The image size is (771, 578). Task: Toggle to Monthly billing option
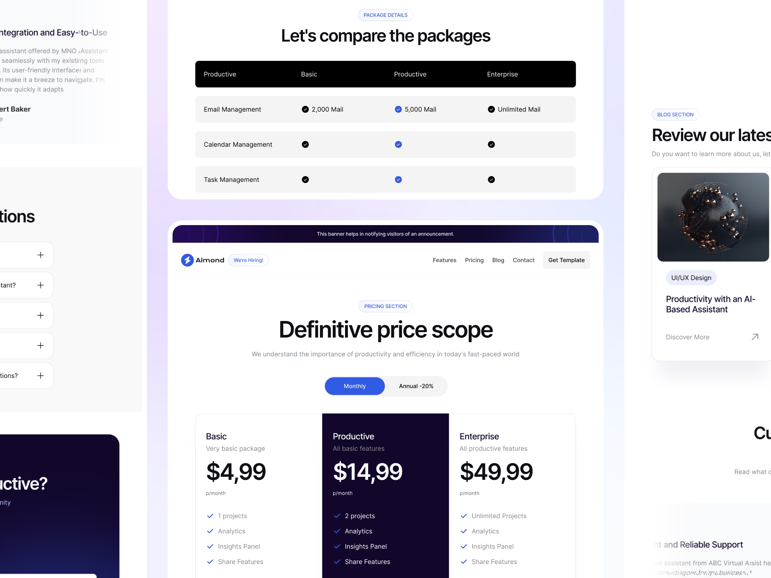click(x=355, y=386)
